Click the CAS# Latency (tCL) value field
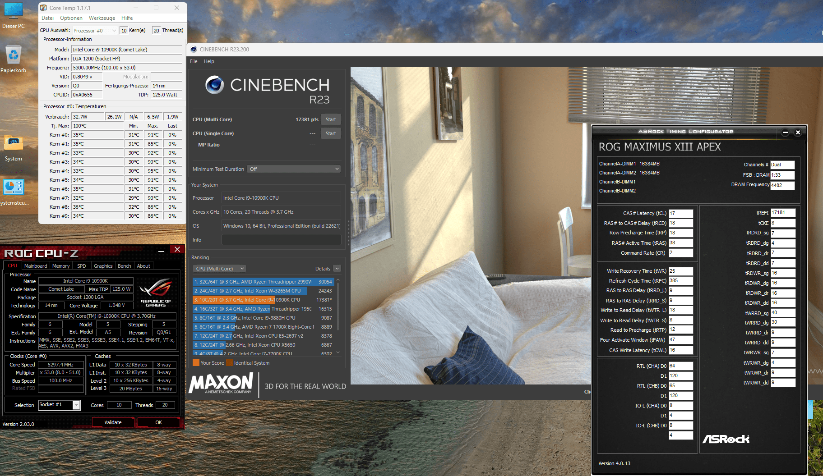This screenshot has width=823, height=476. coord(681,213)
